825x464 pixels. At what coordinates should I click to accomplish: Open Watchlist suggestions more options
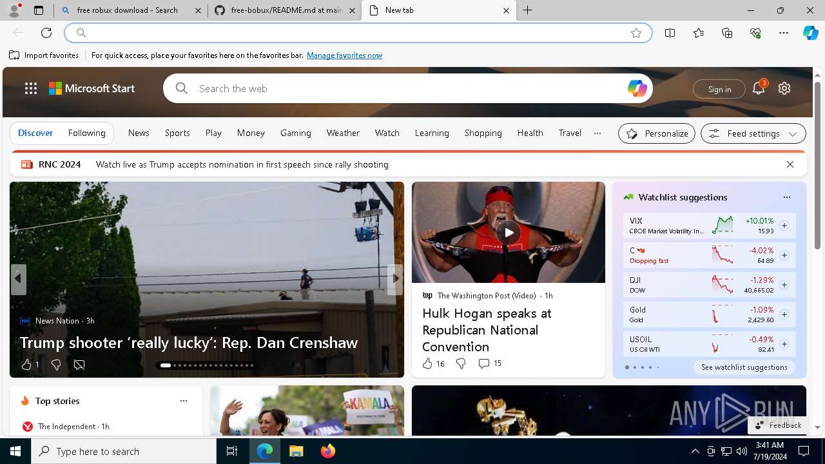click(x=787, y=197)
